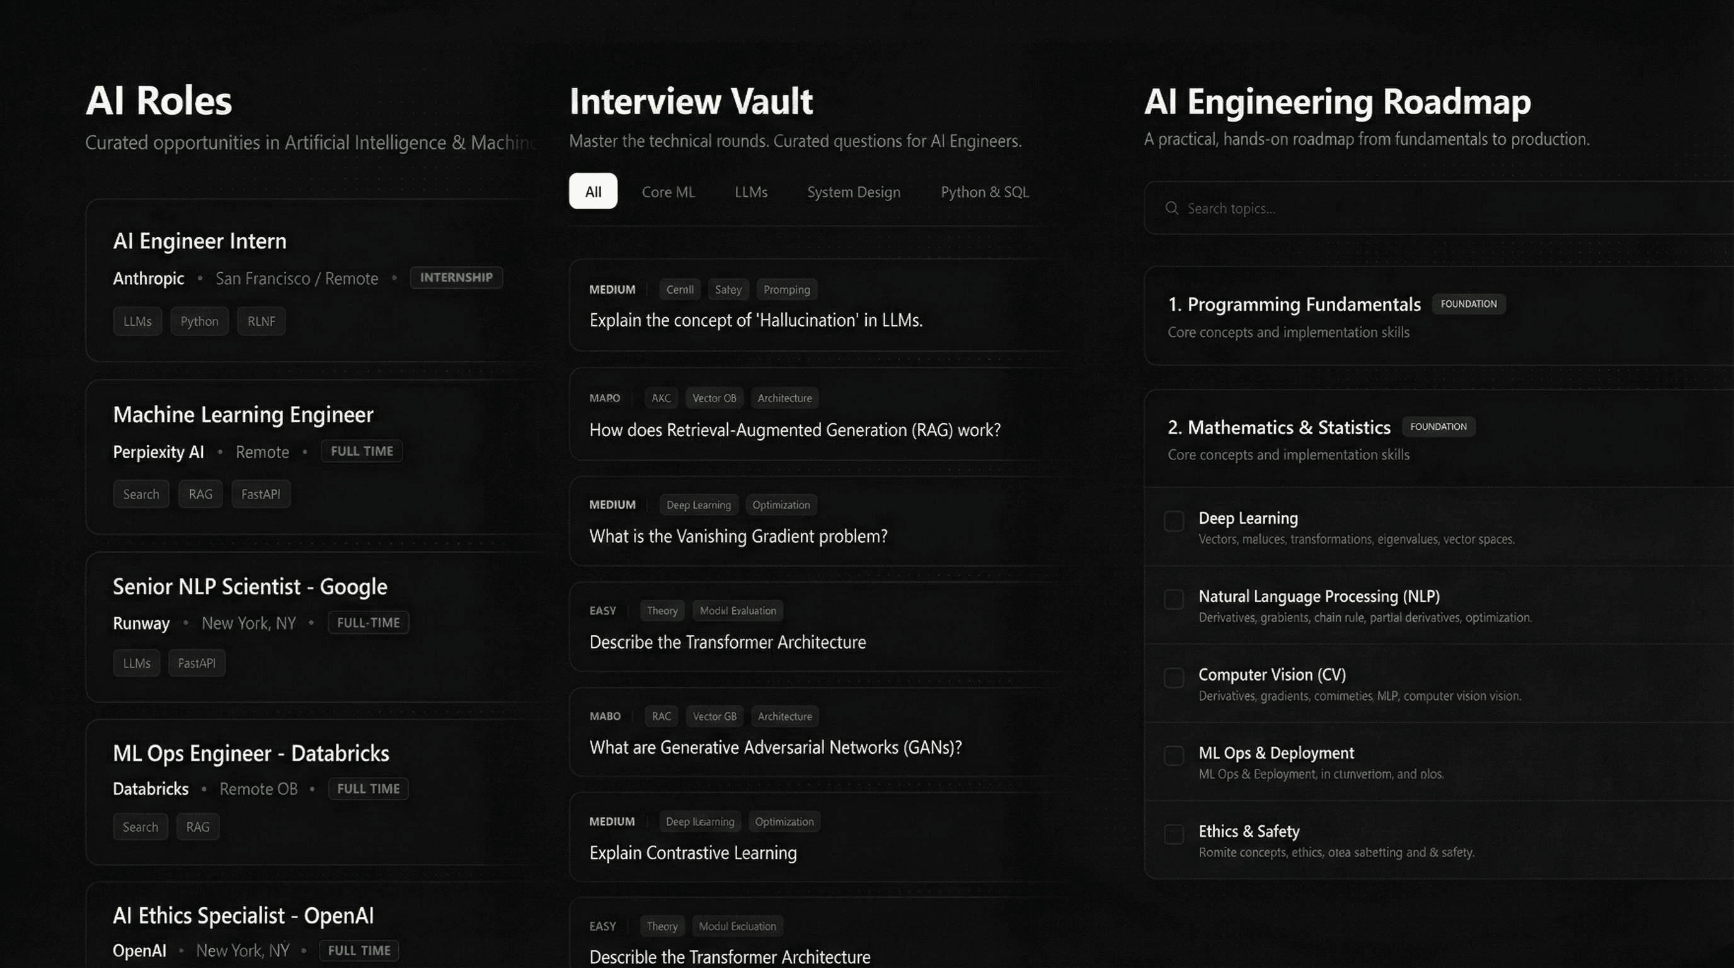Switch to the System Design tab

tap(853, 192)
